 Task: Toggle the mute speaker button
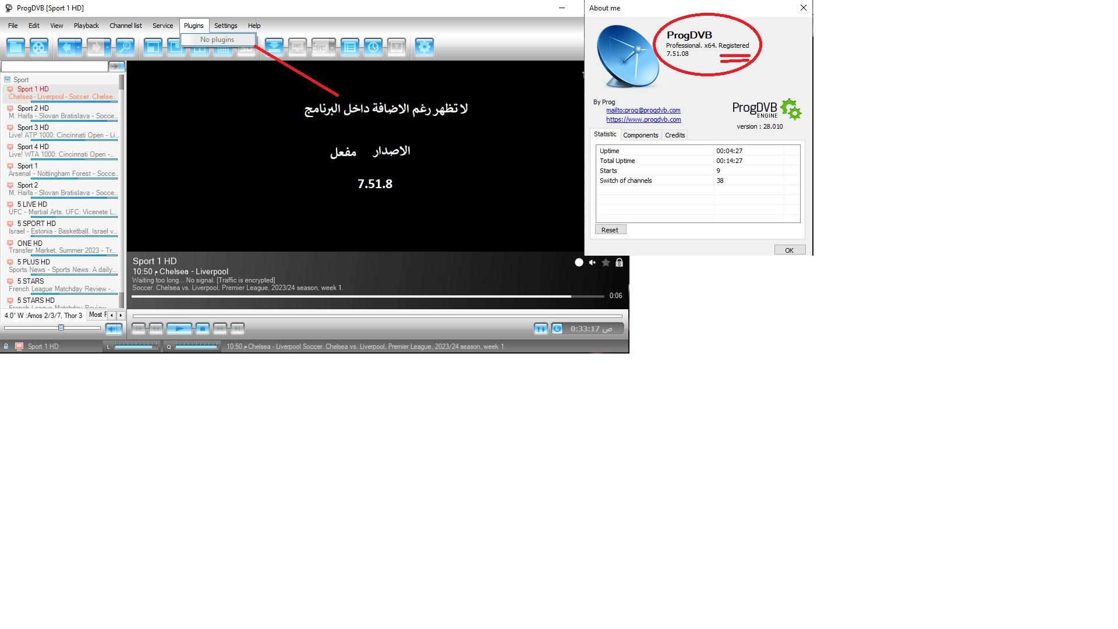tap(114, 328)
